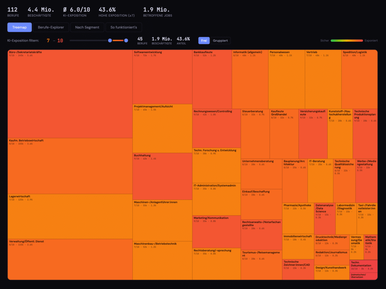This screenshot has height=289, width=386.
Task: Select the Büro-/Sekretariatskräfte treemap tile
Action: 70,94
